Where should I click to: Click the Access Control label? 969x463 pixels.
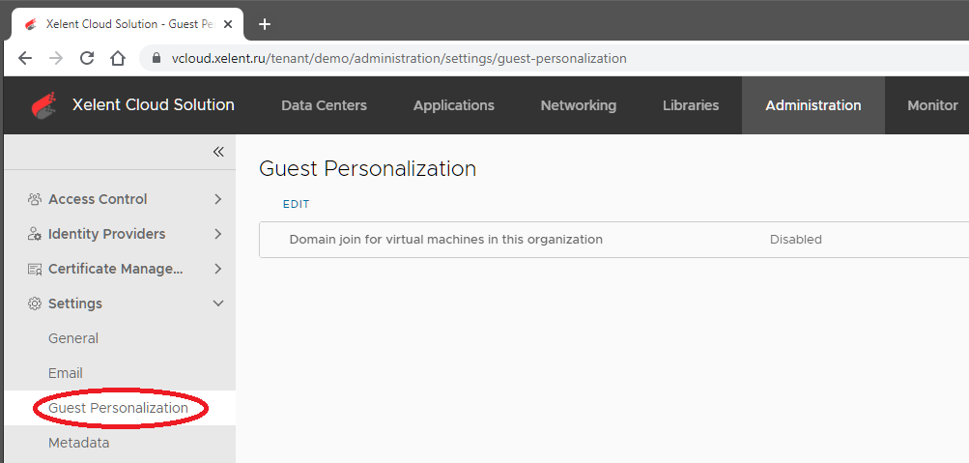tap(98, 199)
